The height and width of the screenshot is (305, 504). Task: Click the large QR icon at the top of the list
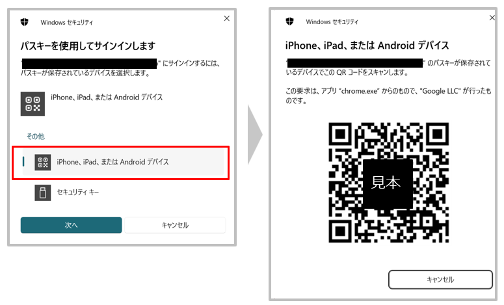[33, 104]
